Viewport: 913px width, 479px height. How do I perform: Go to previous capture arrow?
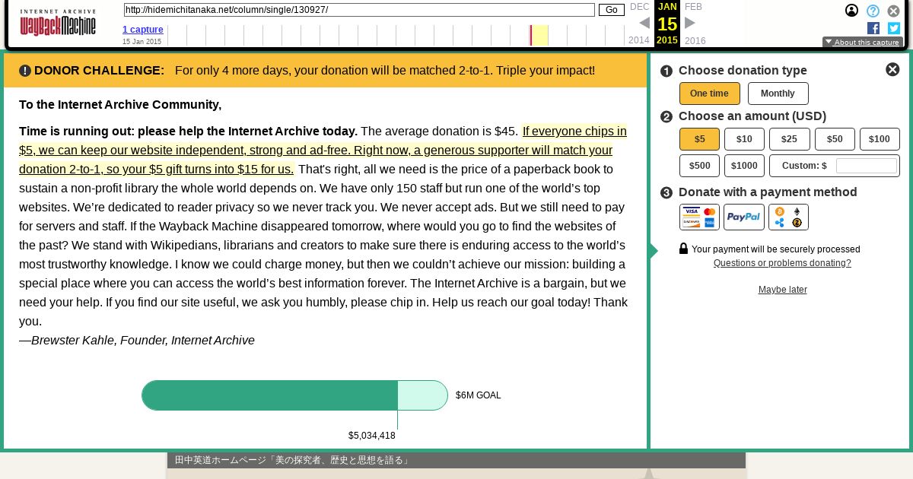[644, 23]
